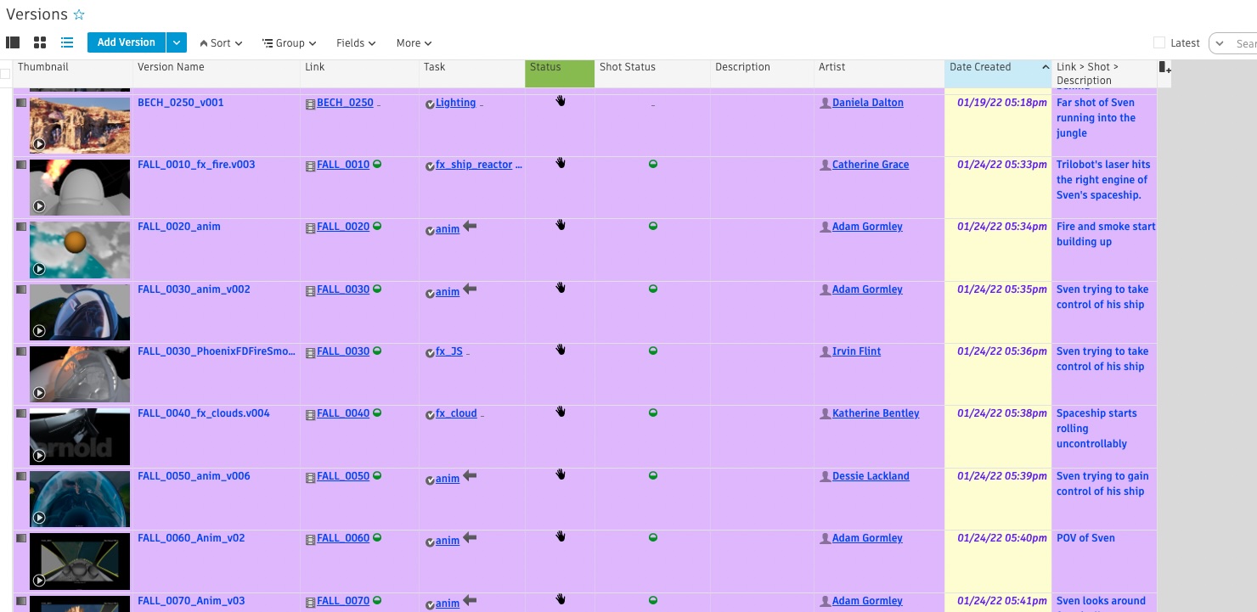The height and width of the screenshot is (612, 1257).
Task: Click the hand status icon for FALL_0060_Anim_v02
Action: 561,536
